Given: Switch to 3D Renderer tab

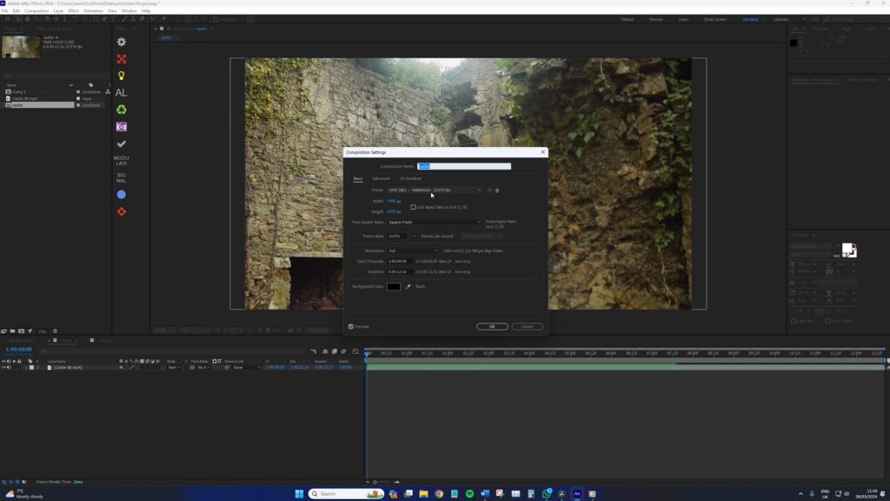Looking at the screenshot, I should (410, 178).
